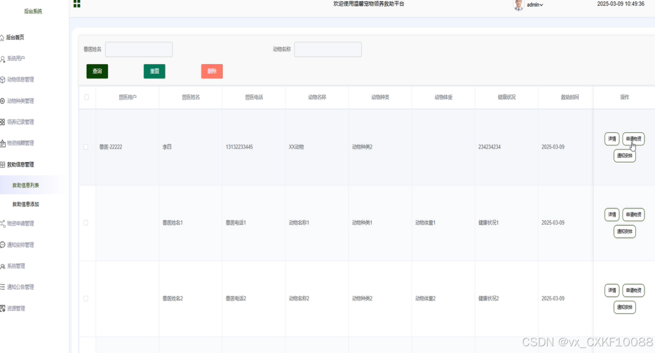Click the cell 健康状况1
The image size is (655, 353).
tap(488, 223)
